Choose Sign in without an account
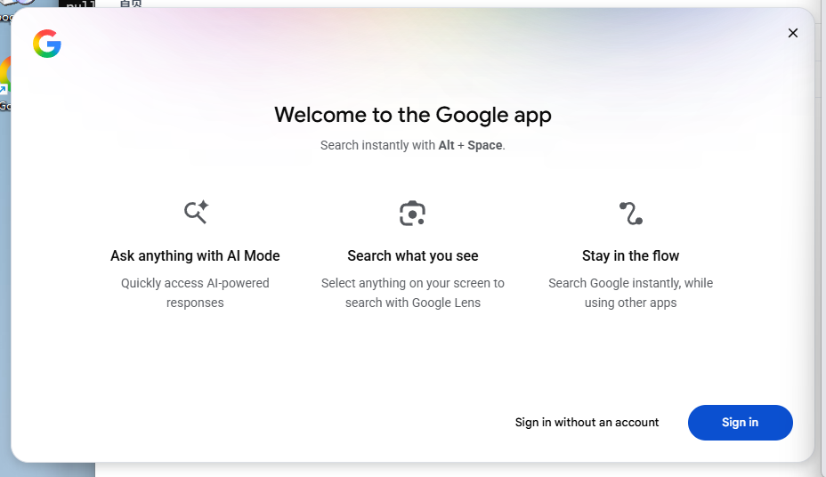 (587, 423)
